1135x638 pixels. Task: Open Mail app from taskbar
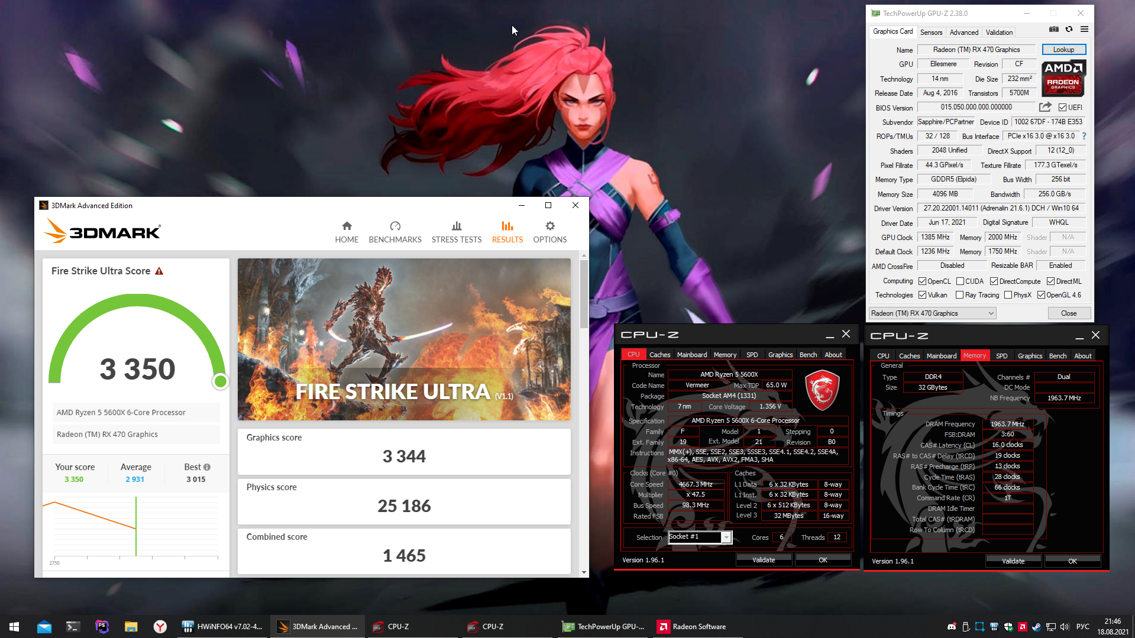point(44,627)
